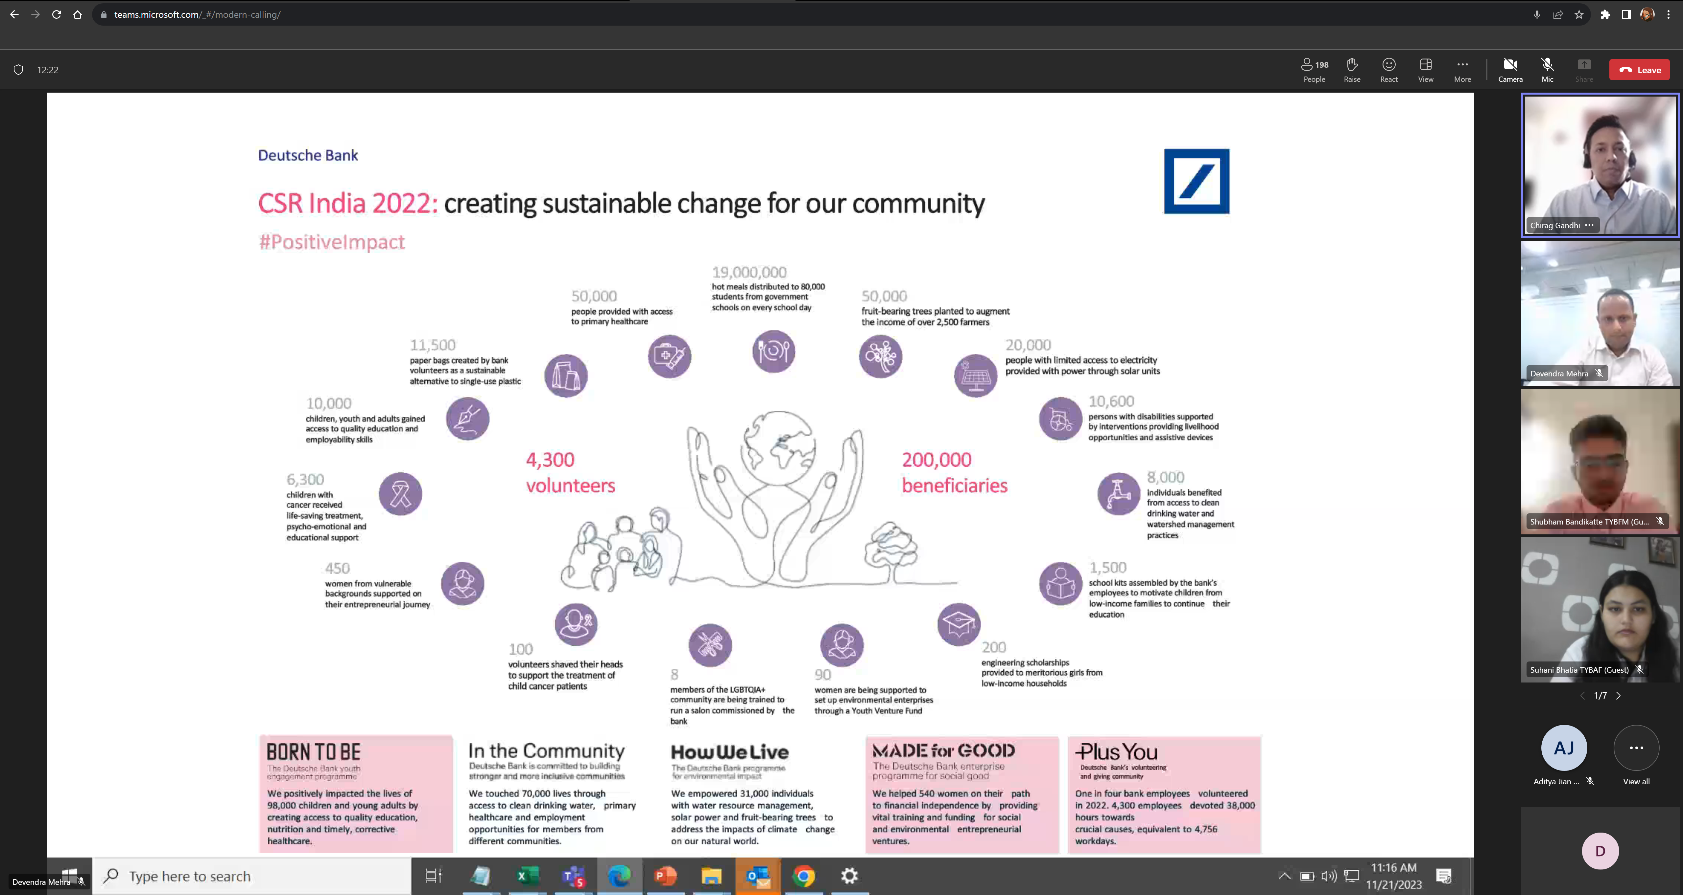The height and width of the screenshot is (895, 1683).
Task: Click the 'Type here to search' box
Action: [251, 876]
